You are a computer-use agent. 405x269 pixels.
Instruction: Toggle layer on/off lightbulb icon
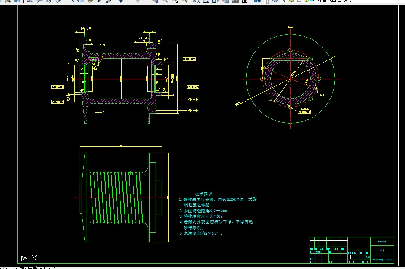(x=284, y=1)
